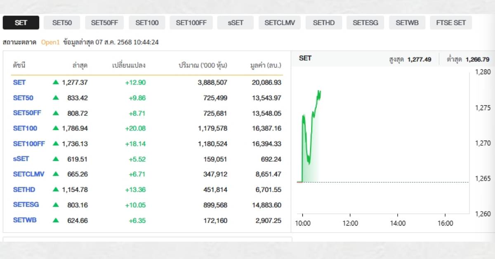Screen dimensions: 495x259
Task: Click the SETHD index name in table
Action: coord(24,189)
